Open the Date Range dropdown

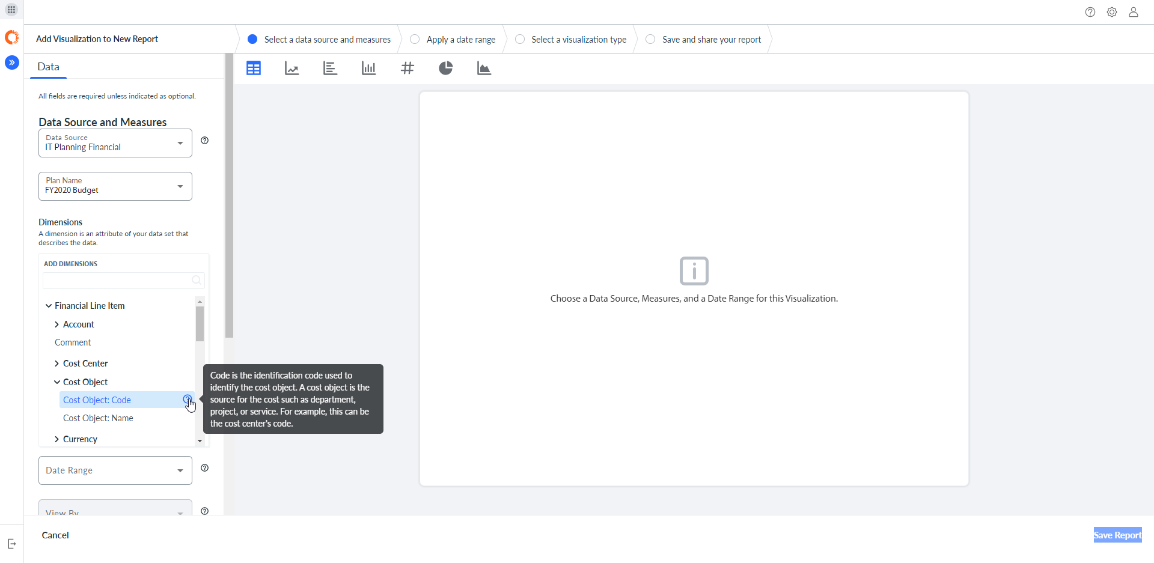[115, 470]
